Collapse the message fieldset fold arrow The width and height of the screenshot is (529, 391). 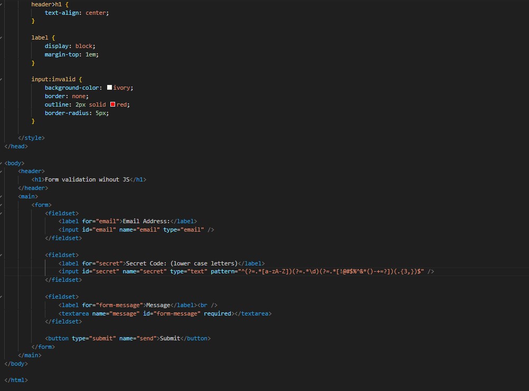click(2, 297)
